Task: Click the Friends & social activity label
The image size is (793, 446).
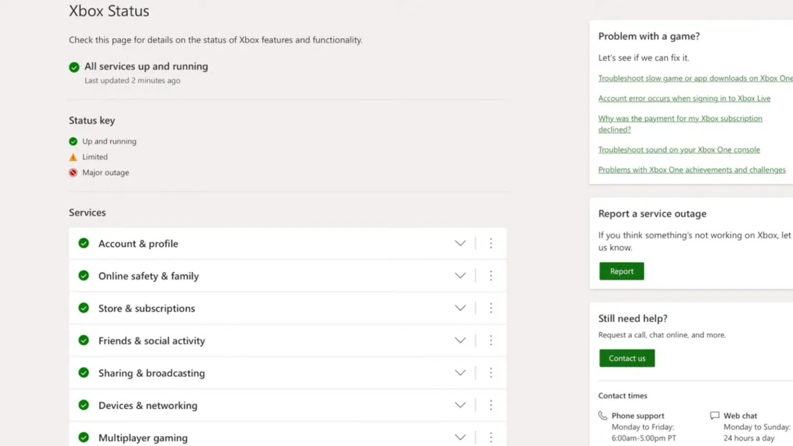Action: click(x=152, y=341)
